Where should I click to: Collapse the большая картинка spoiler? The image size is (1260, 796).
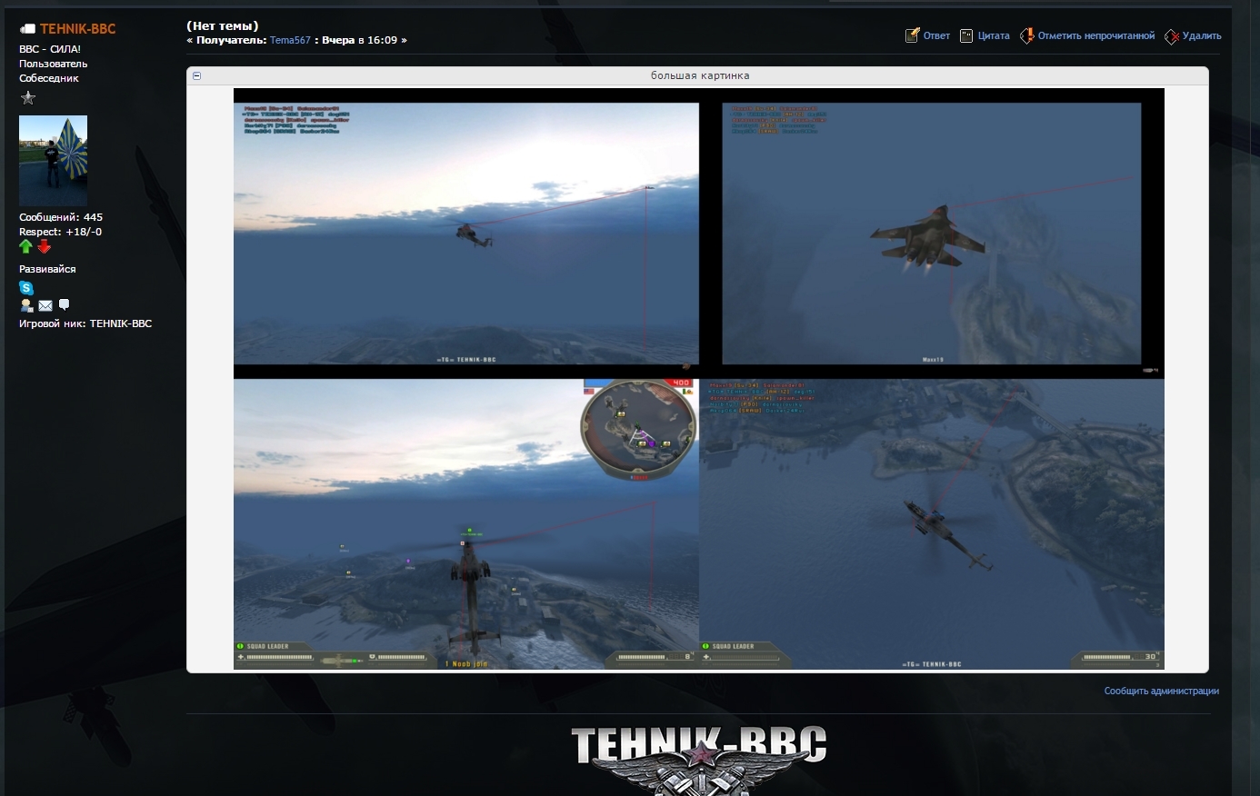196,76
